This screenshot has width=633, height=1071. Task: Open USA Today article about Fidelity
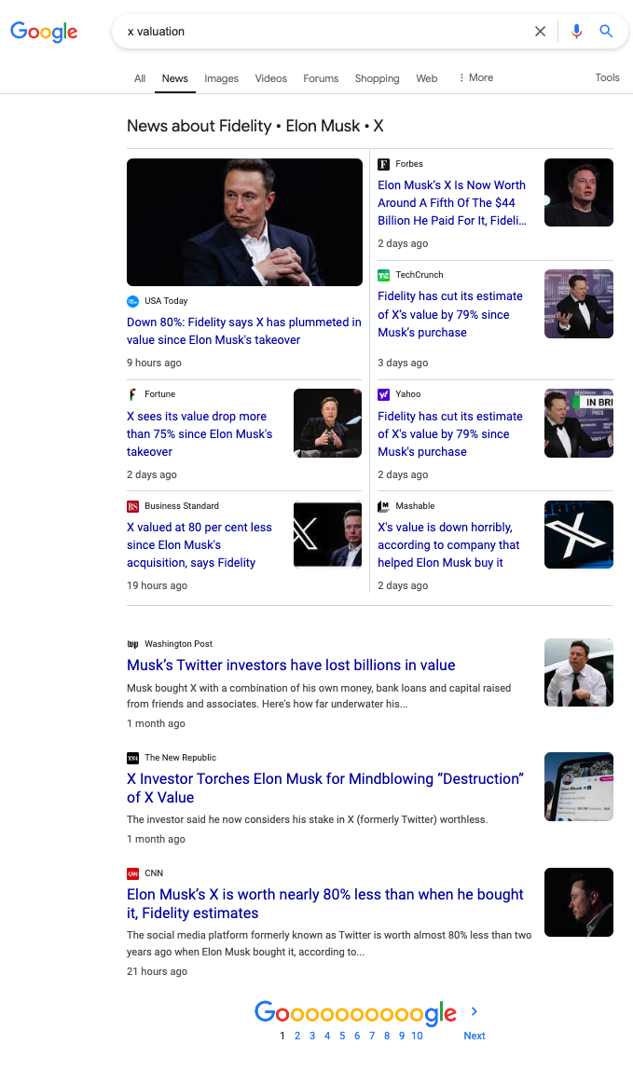pyautogui.click(x=244, y=331)
